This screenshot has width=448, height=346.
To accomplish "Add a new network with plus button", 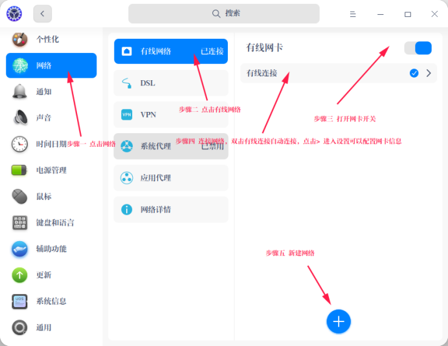I will (x=339, y=321).
